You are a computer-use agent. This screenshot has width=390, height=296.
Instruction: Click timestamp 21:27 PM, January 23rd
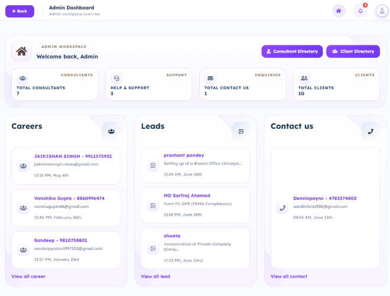pos(56,259)
